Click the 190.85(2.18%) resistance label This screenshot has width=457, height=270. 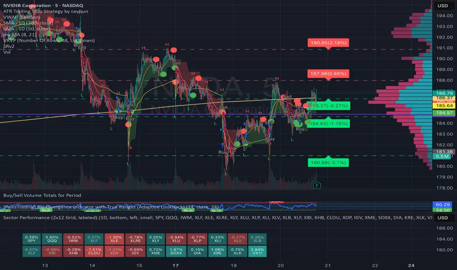(329, 43)
